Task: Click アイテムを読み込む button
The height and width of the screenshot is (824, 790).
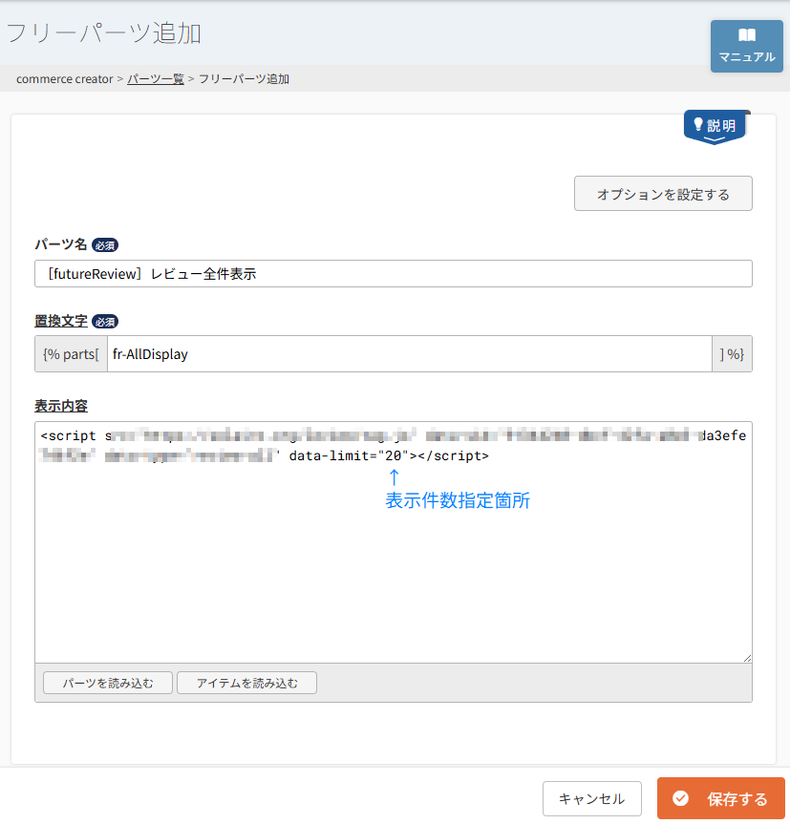Action: click(x=246, y=683)
